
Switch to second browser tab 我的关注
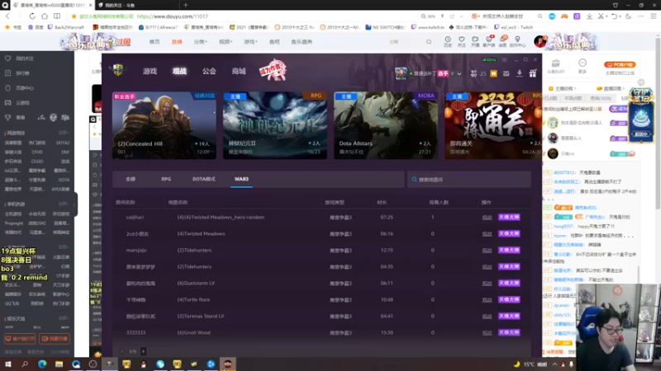point(137,5)
